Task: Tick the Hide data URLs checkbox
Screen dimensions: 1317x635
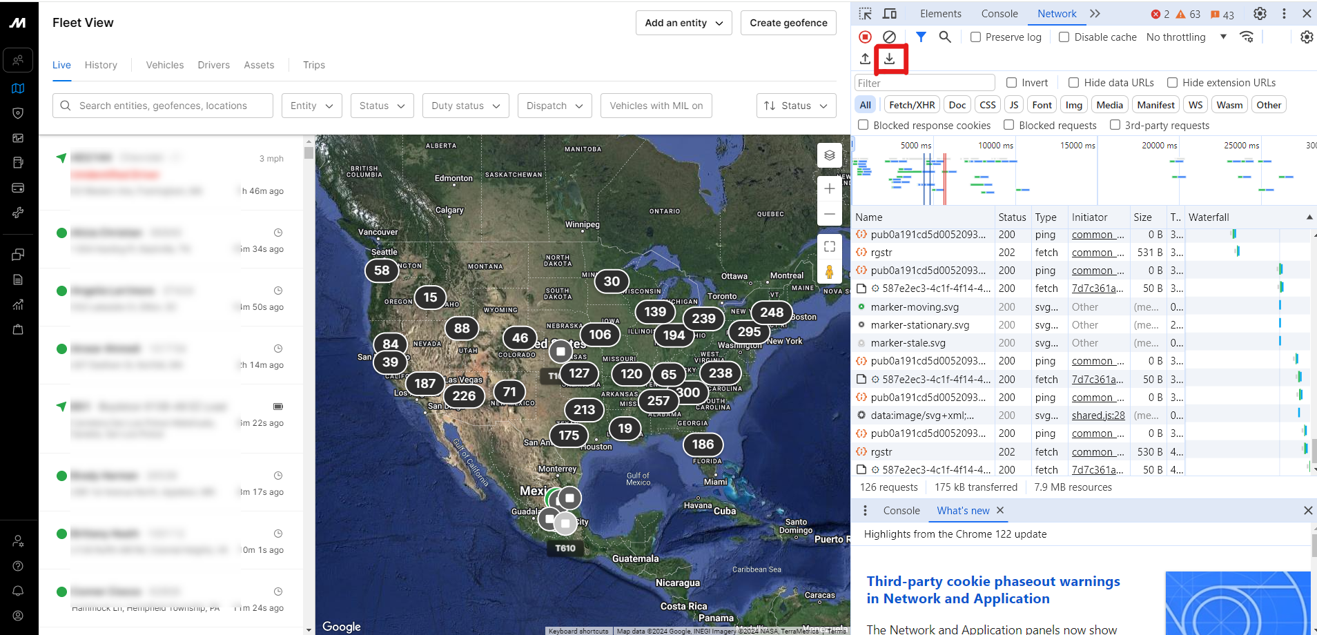Action: 1074,83
